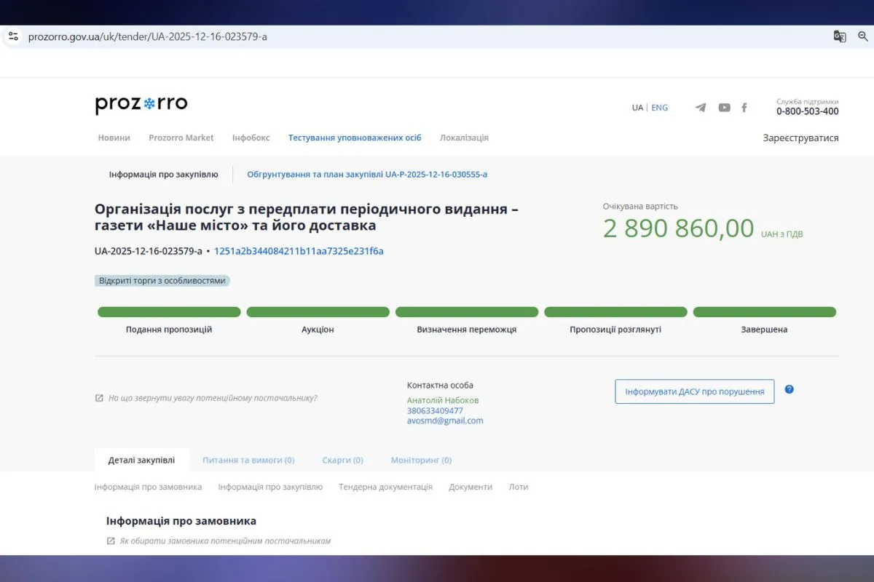The width and height of the screenshot is (874, 582).
Task: Switch to the 'Моніторинг (0)' tab
Action: click(421, 460)
